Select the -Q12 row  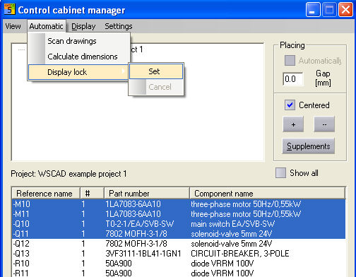pyautogui.click(x=179, y=244)
